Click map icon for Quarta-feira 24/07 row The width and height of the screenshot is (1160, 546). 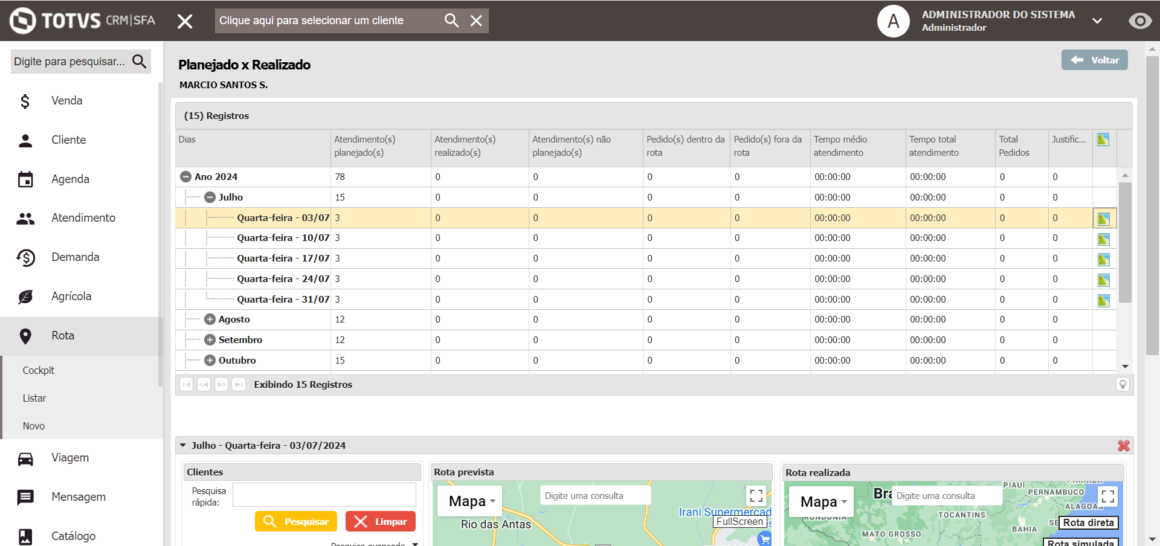click(x=1104, y=280)
